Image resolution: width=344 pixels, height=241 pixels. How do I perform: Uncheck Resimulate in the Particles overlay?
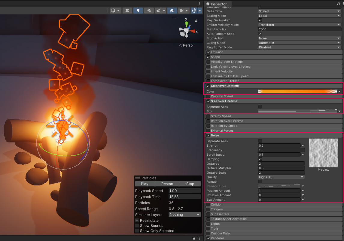pyautogui.click(x=137, y=221)
